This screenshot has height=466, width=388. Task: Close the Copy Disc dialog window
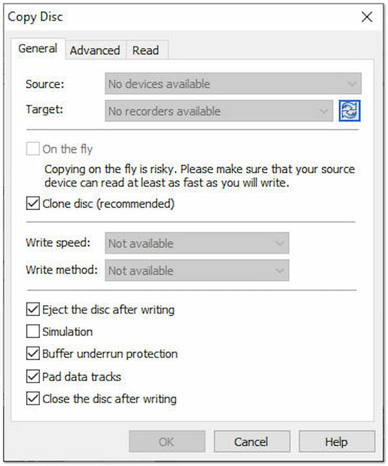click(x=367, y=17)
